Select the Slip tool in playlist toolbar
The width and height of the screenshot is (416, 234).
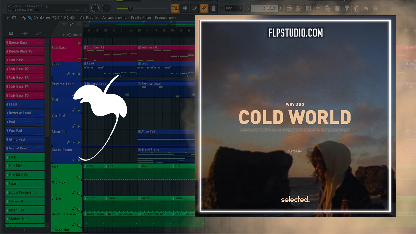coord(48,18)
